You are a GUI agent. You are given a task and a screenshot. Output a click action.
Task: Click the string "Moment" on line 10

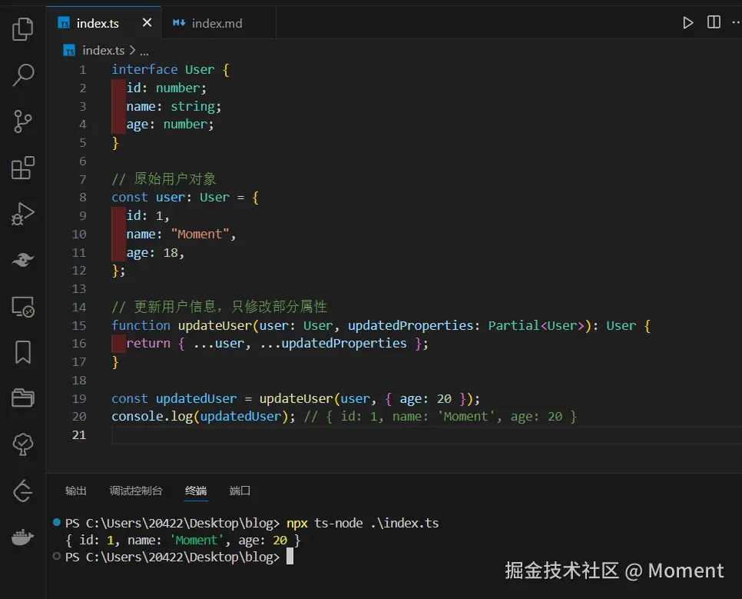pos(200,234)
